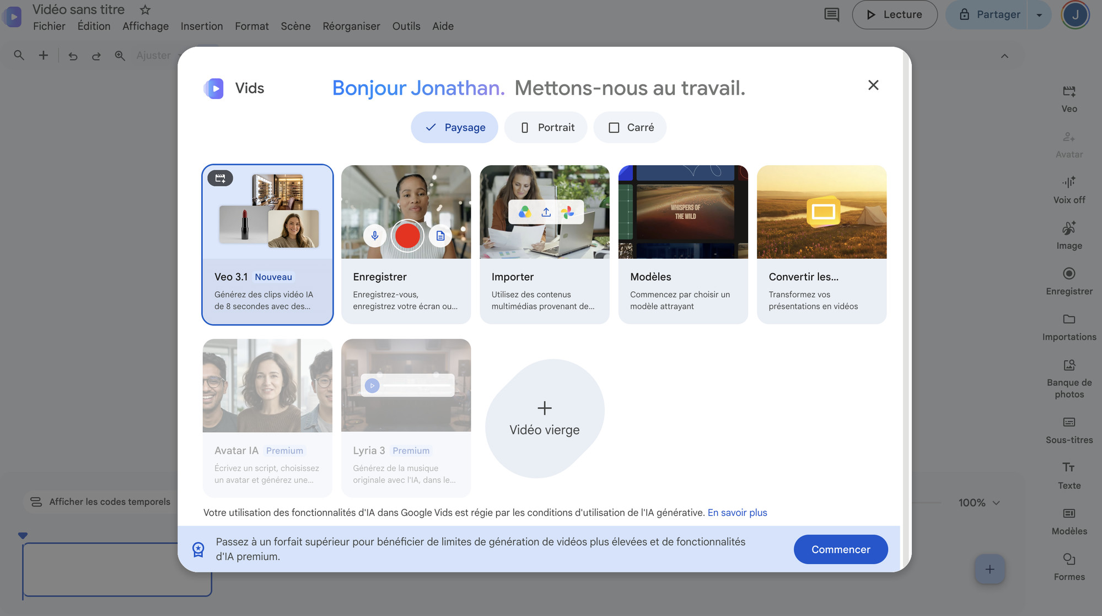The image size is (1102, 616).
Task: Choose the Convertir les... card
Action: 821,244
